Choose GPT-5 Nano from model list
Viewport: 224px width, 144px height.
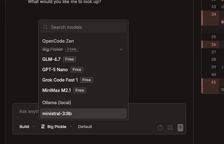(55, 70)
